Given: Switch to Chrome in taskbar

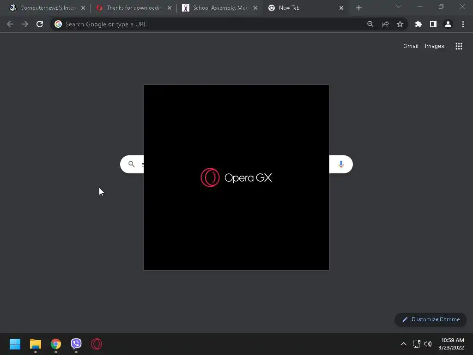Looking at the screenshot, I should point(56,344).
